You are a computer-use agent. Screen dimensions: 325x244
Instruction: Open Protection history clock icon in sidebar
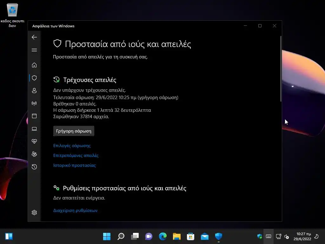(34, 167)
